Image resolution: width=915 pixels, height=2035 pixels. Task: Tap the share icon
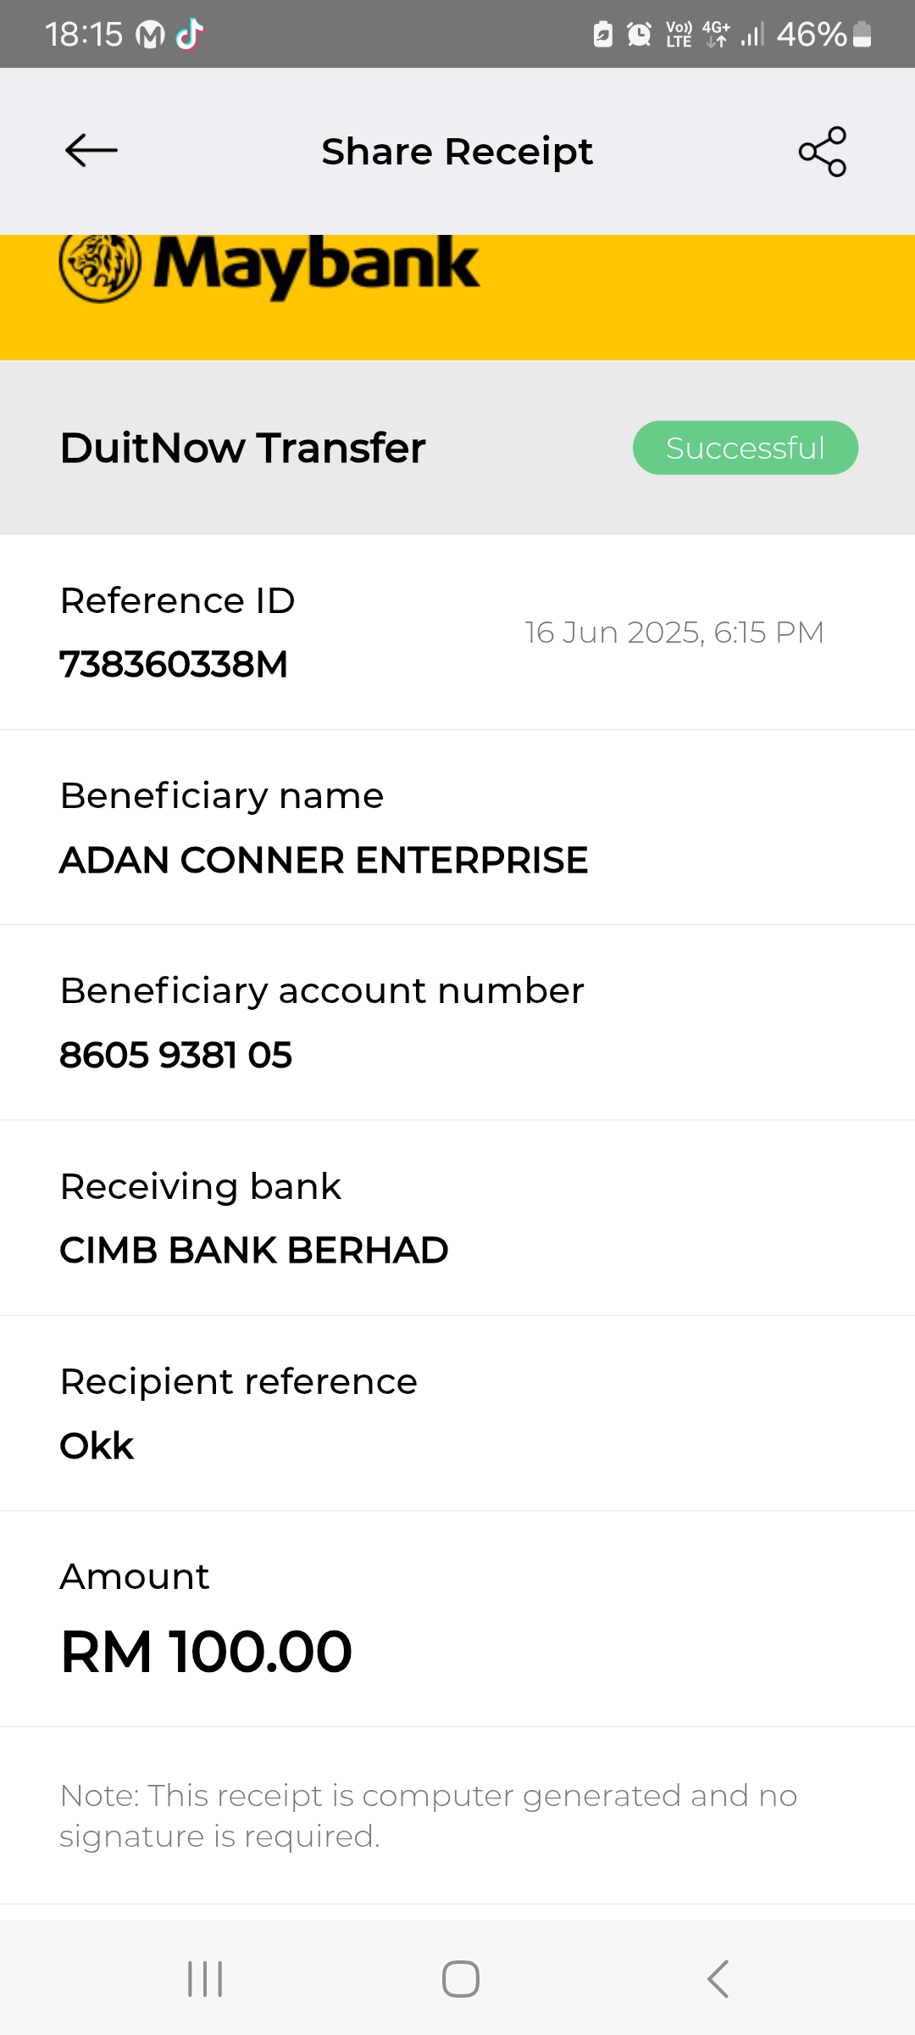823,152
